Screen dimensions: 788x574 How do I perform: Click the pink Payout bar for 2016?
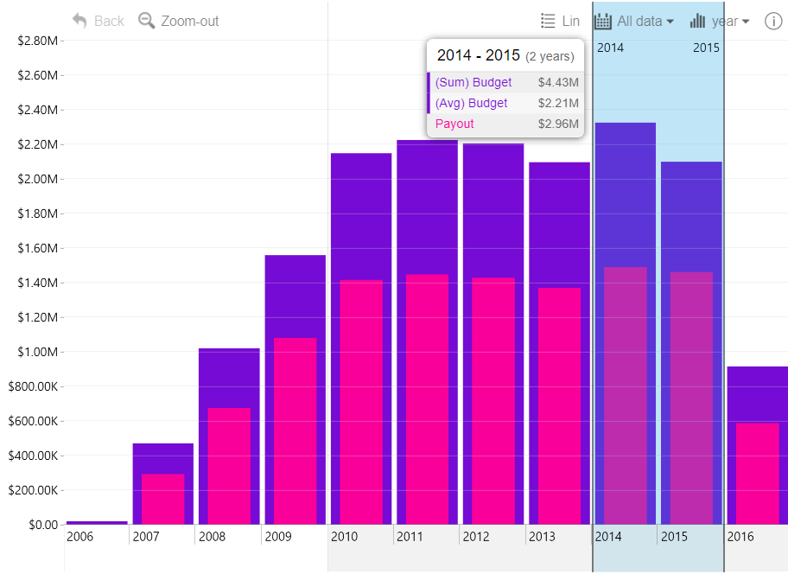pos(757,474)
